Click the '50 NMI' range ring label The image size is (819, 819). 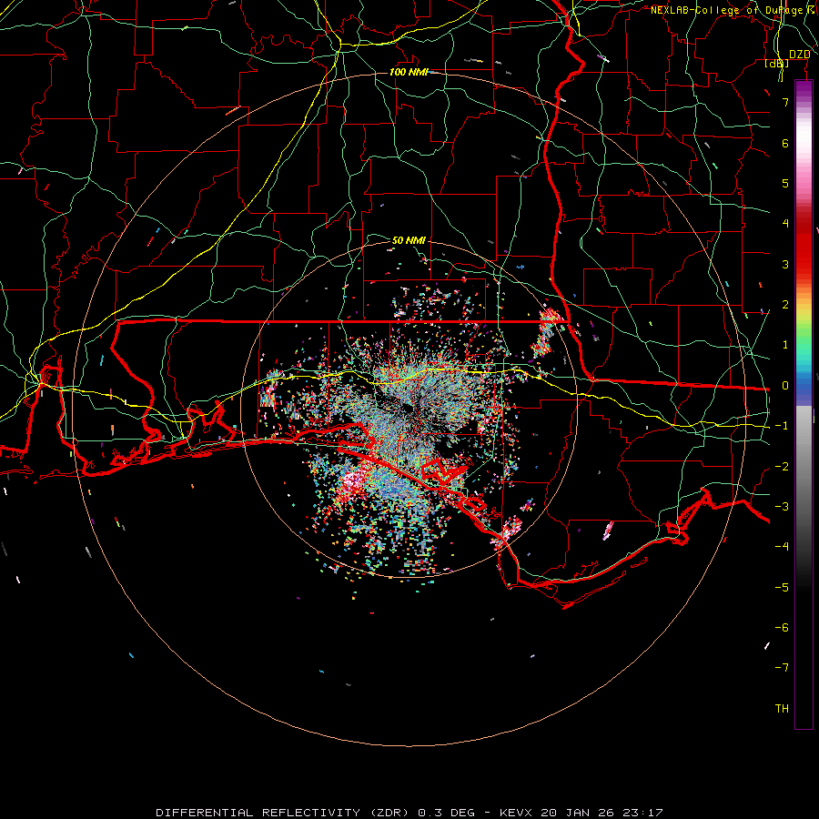click(409, 240)
